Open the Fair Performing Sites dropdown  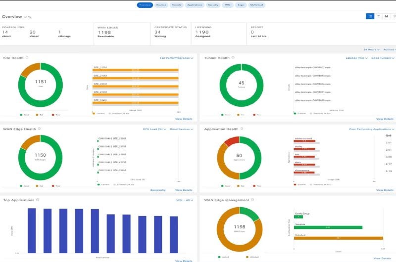point(177,58)
